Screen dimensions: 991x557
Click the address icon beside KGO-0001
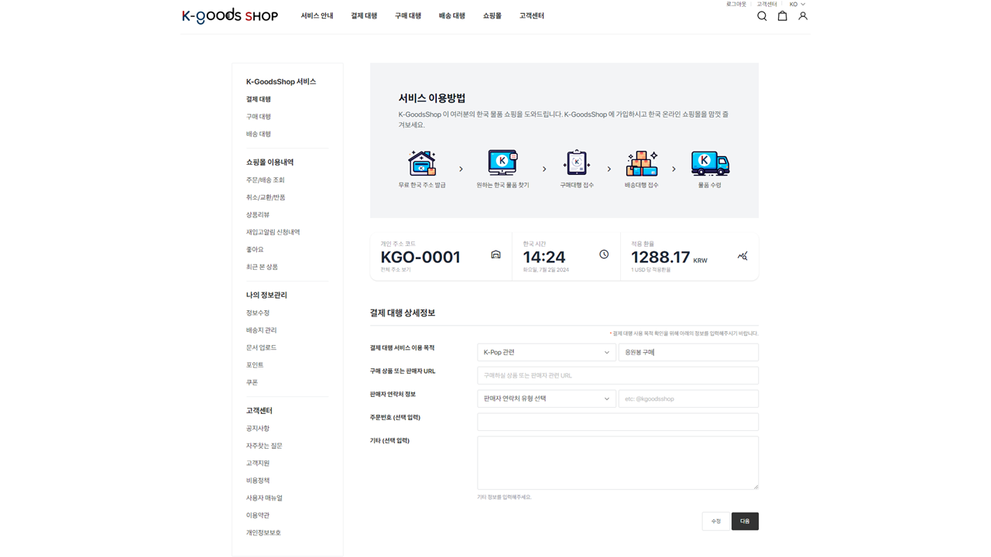pos(495,255)
